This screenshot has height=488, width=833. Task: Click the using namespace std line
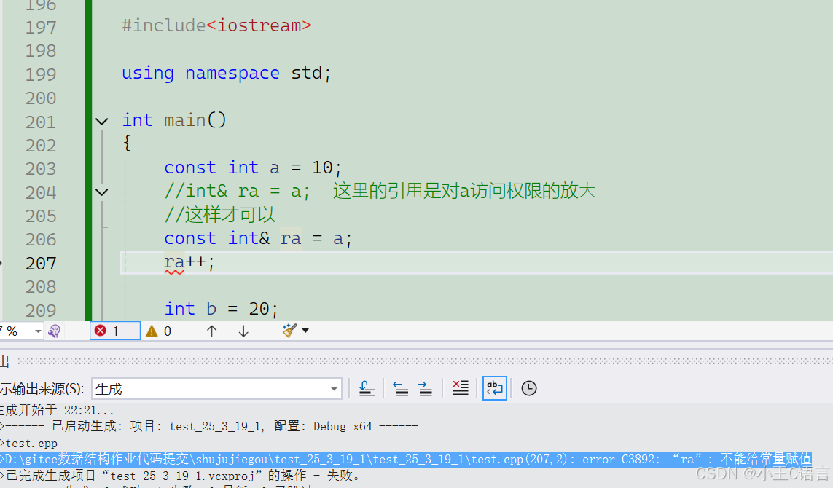click(227, 73)
